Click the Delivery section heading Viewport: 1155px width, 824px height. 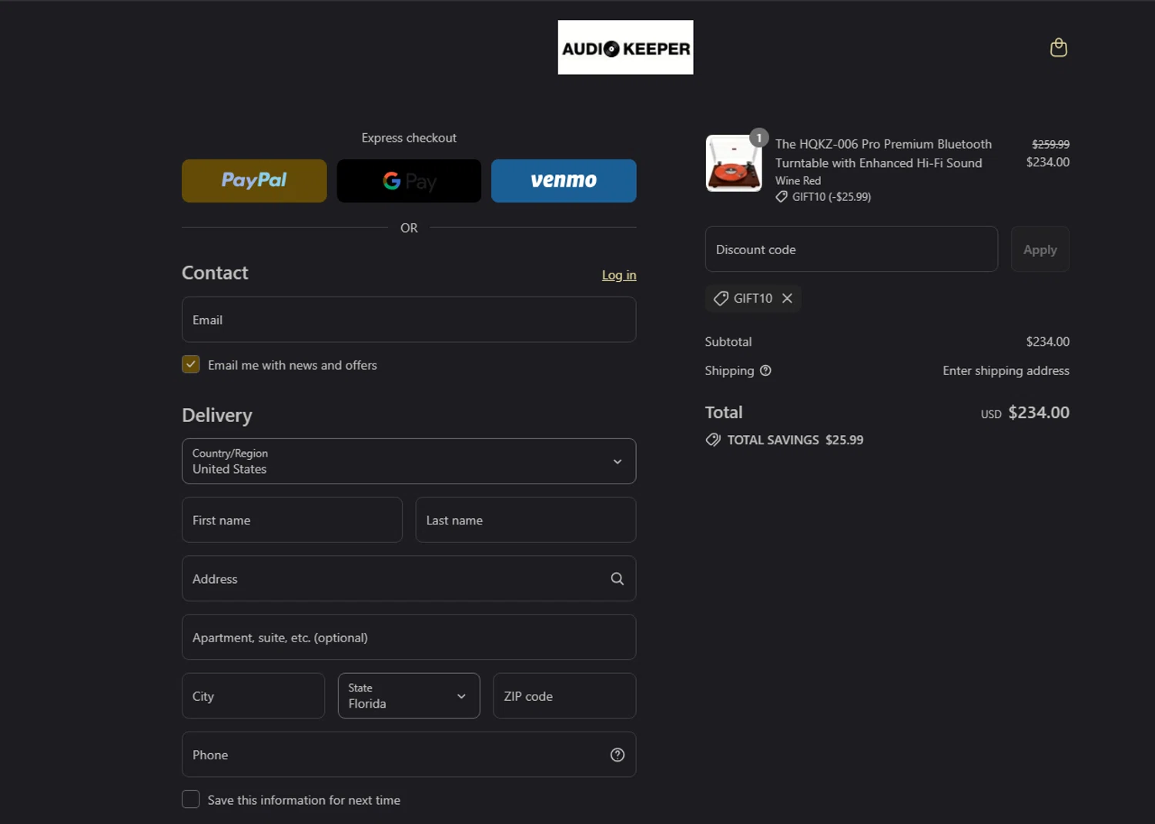217,415
